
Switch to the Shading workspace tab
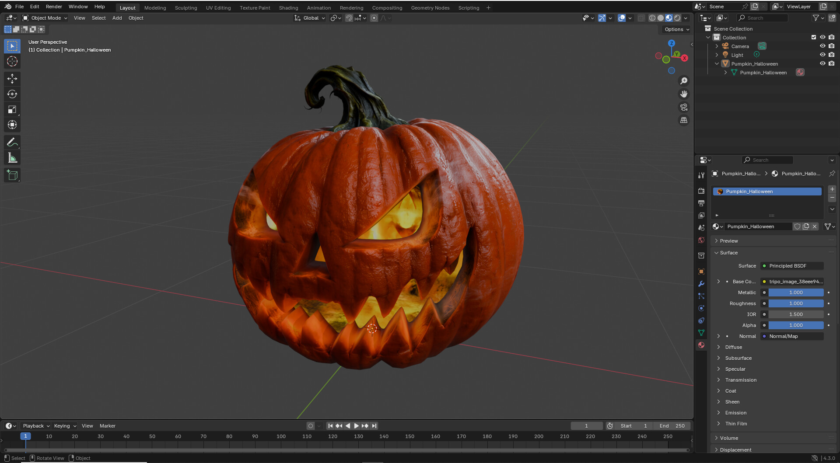(288, 7)
